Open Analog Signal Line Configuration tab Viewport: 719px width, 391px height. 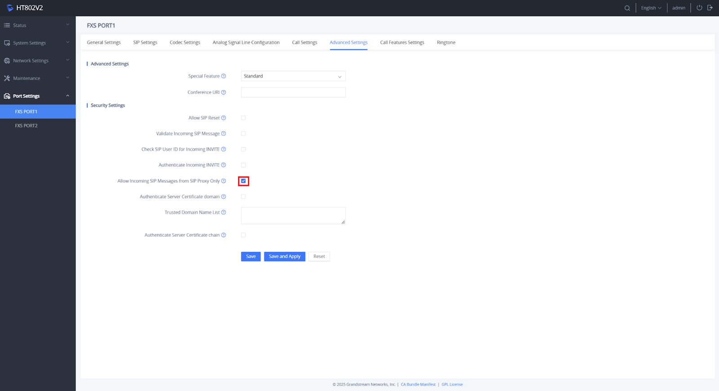[x=246, y=43]
